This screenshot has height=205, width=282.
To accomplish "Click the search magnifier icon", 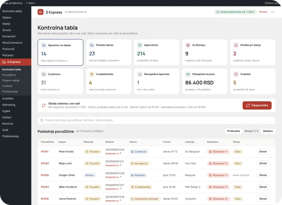I will click(x=42, y=120).
